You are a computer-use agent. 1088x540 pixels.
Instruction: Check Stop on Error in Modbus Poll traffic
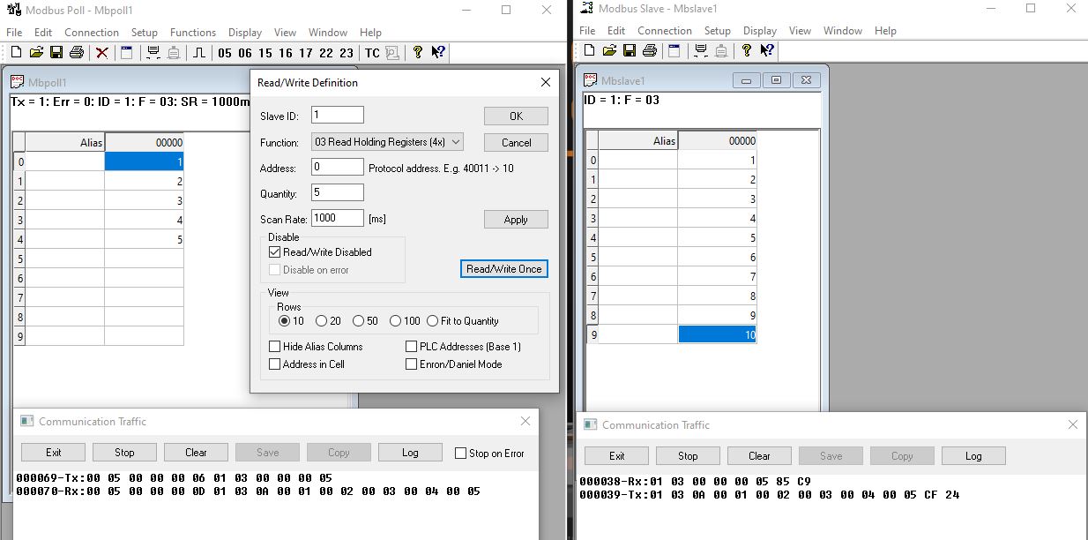[x=460, y=454]
